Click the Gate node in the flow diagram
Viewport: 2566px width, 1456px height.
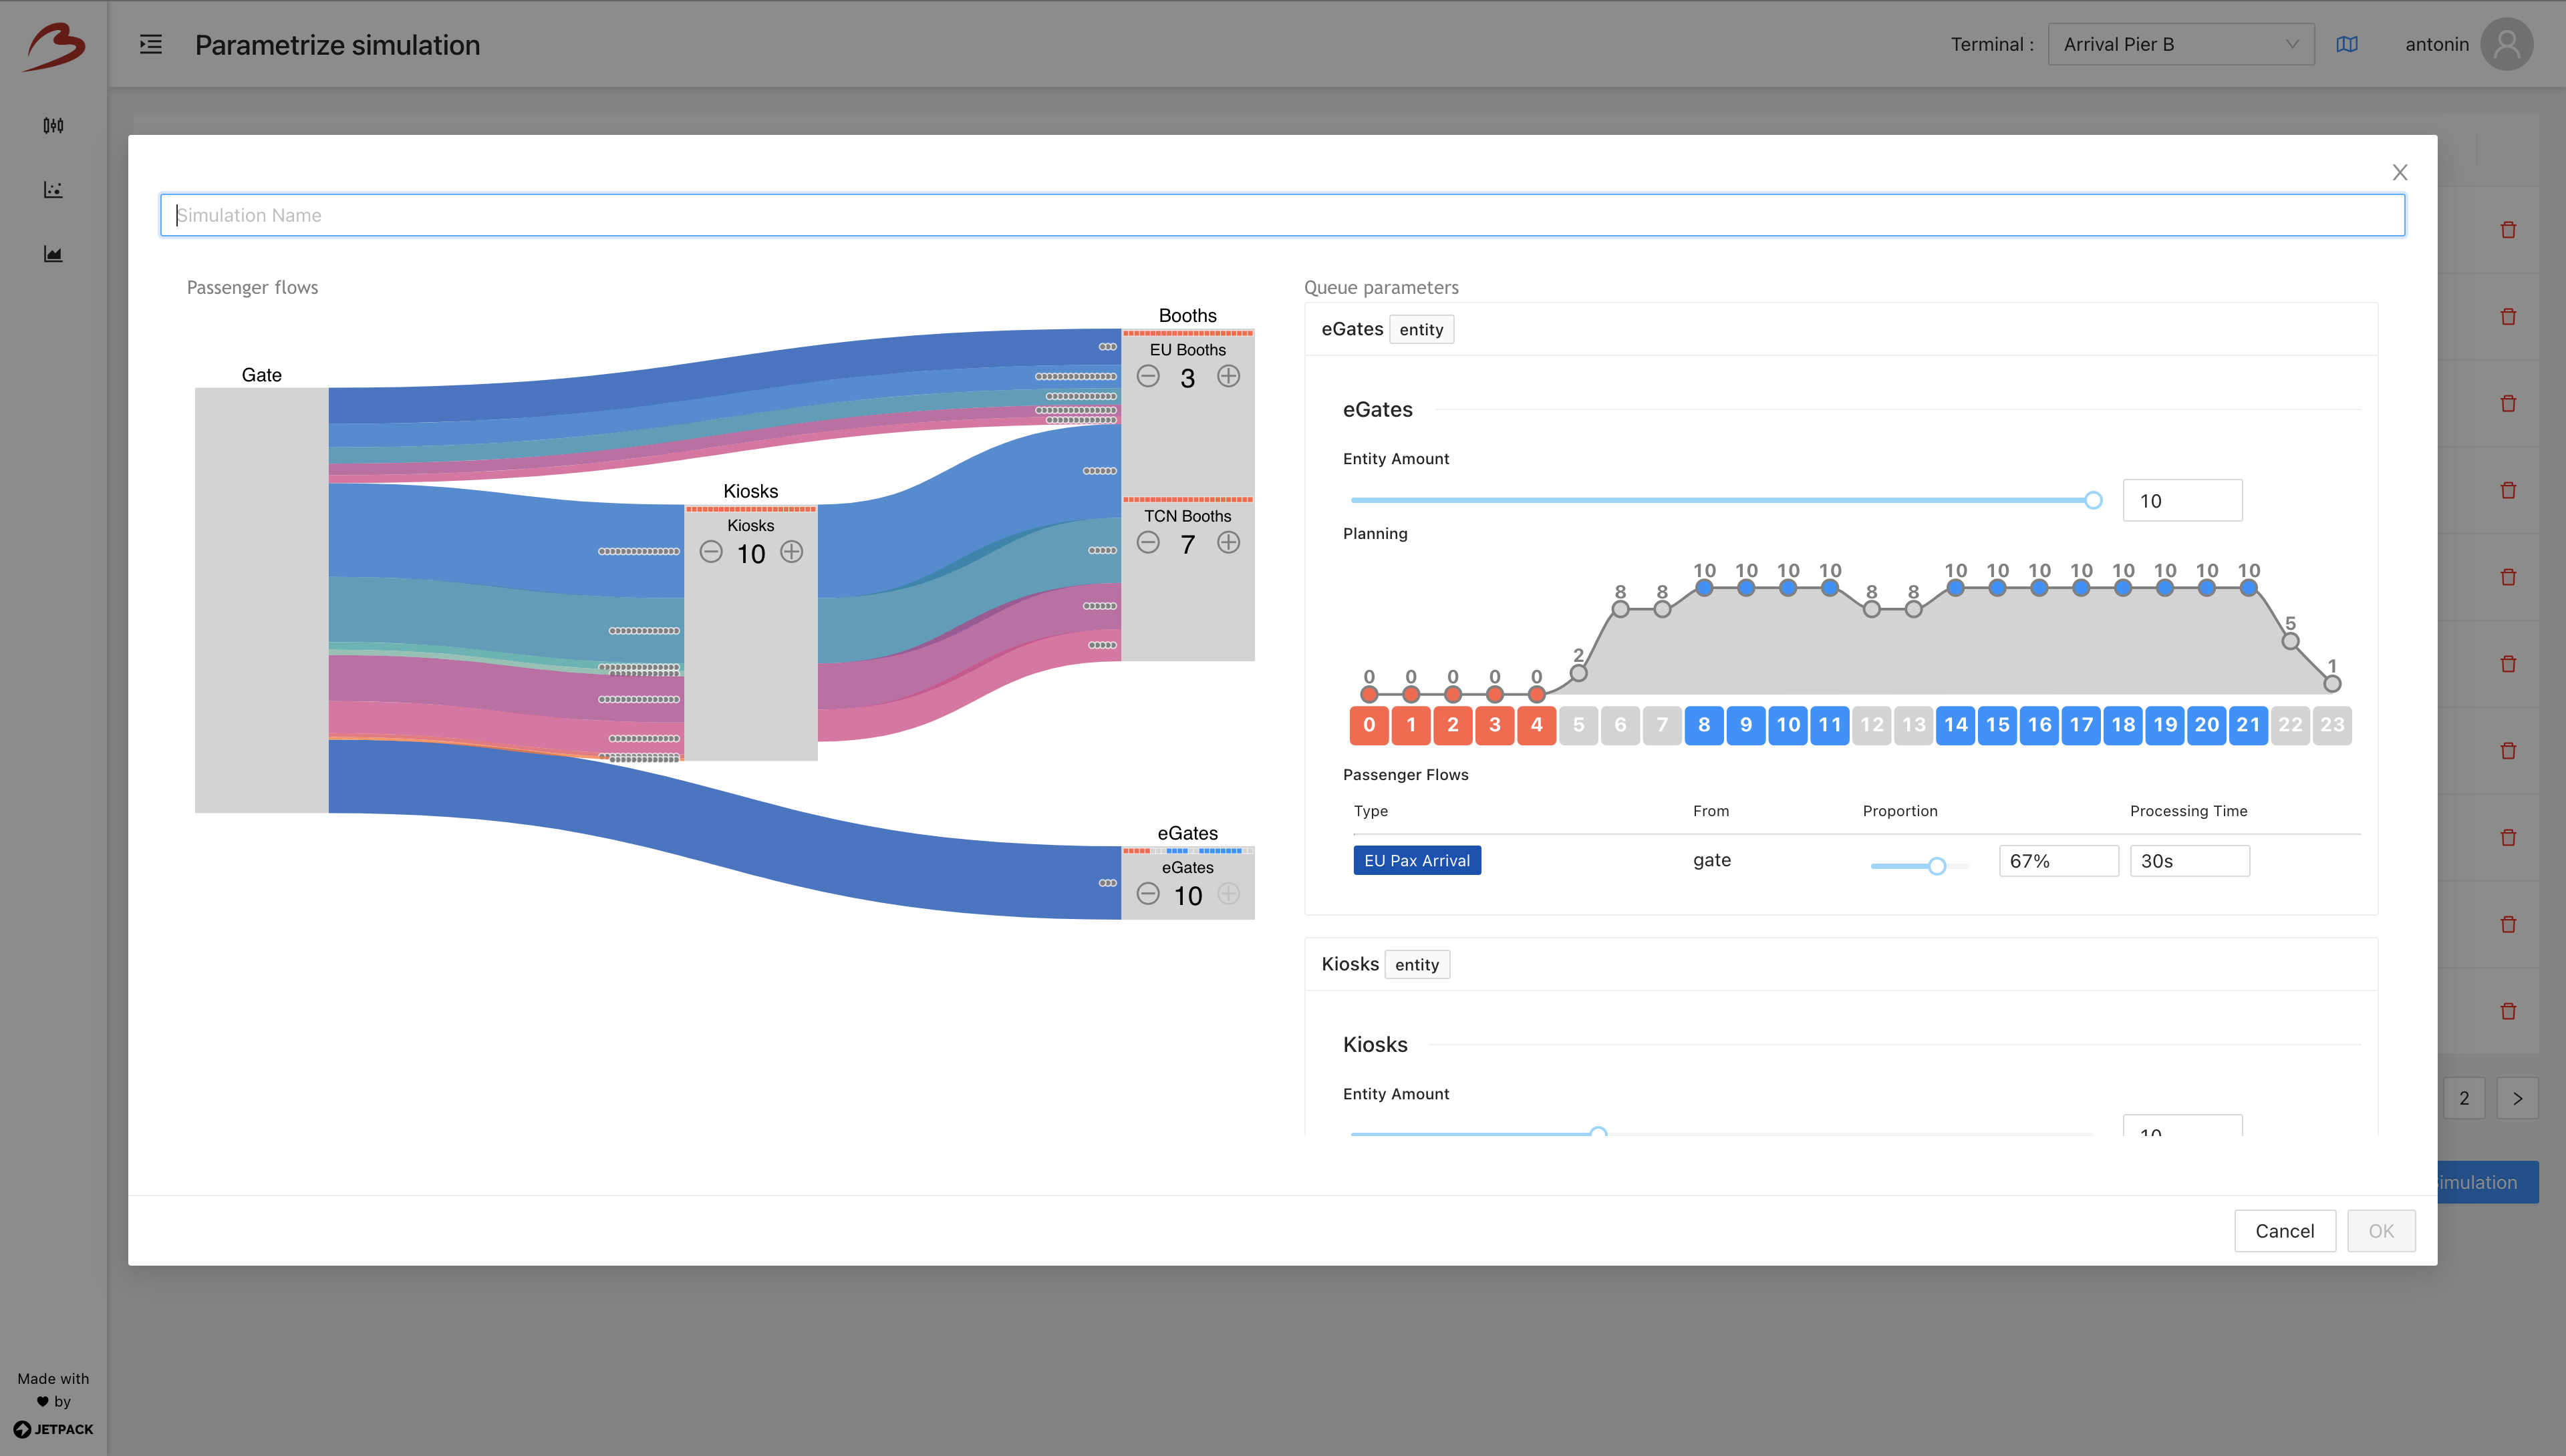tap(261, 600)
